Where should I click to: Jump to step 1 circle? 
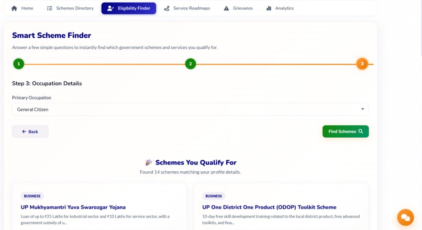coord(18,64)
